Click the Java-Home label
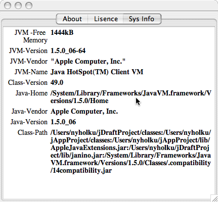 (x=31, y=93)
